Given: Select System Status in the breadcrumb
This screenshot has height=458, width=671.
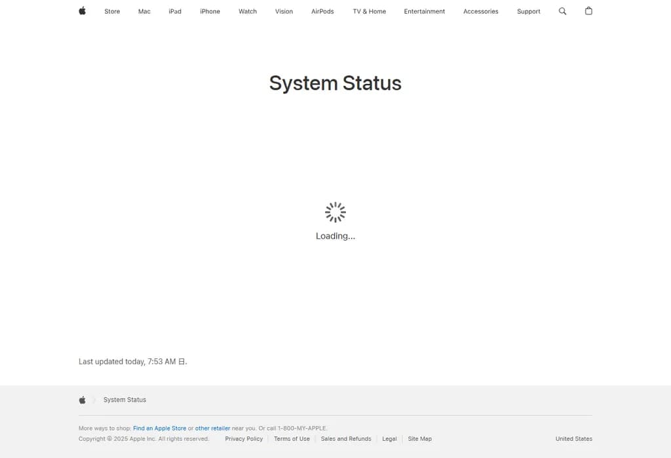Looking at the screenshot, I should [125, 399].
